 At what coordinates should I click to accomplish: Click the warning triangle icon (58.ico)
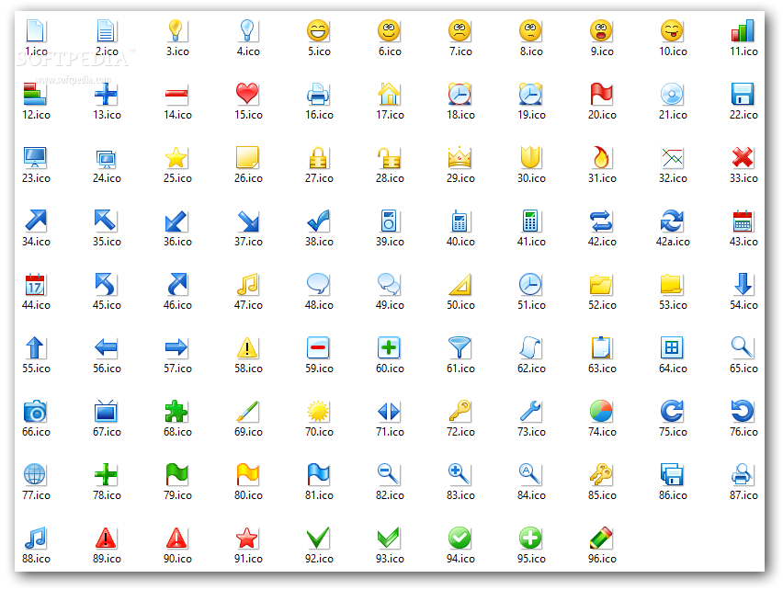tap(247, 348)
